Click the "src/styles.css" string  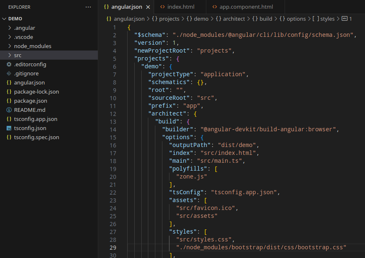[204, 240]
